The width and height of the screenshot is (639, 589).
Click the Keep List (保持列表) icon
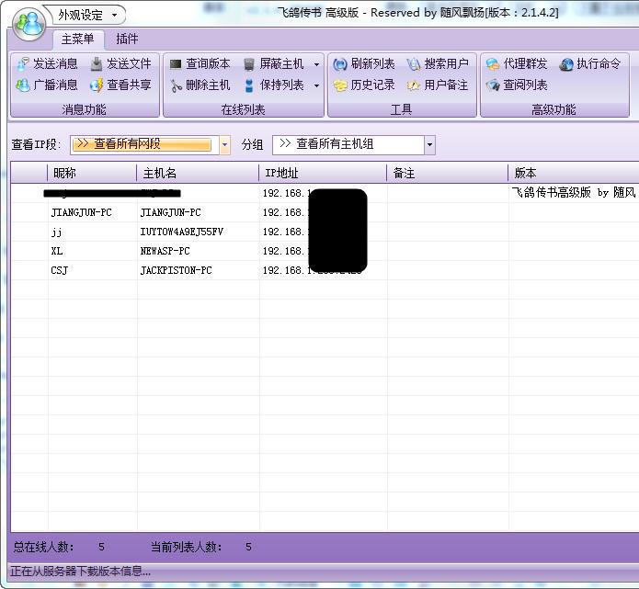(249, 85)
